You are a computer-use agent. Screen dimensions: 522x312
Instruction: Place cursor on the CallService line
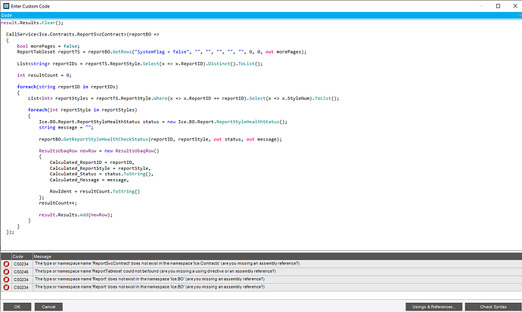pyautogui.click(x=82, y=34)
